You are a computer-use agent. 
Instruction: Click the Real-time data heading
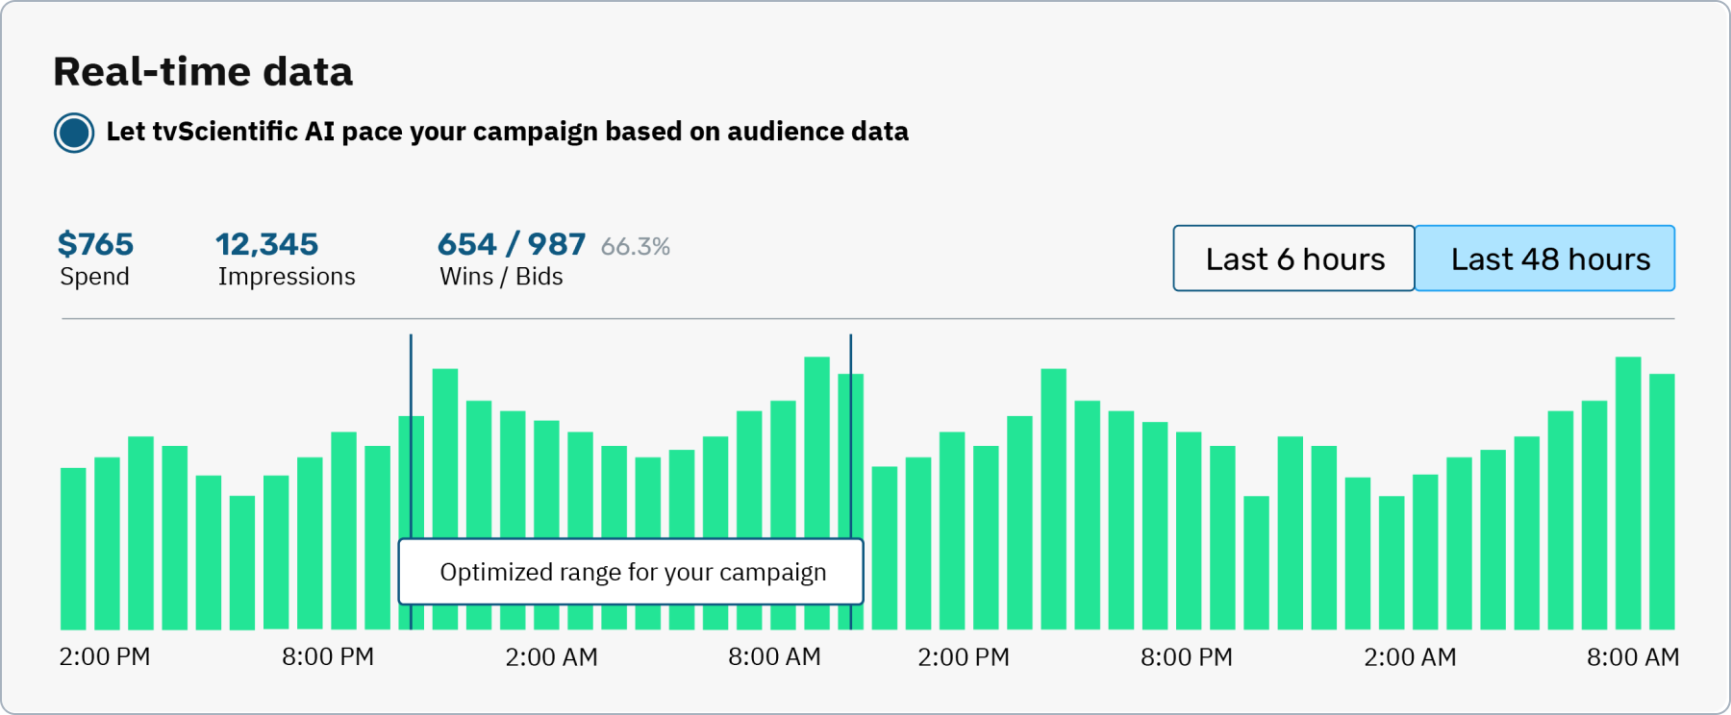click(203, 72)
